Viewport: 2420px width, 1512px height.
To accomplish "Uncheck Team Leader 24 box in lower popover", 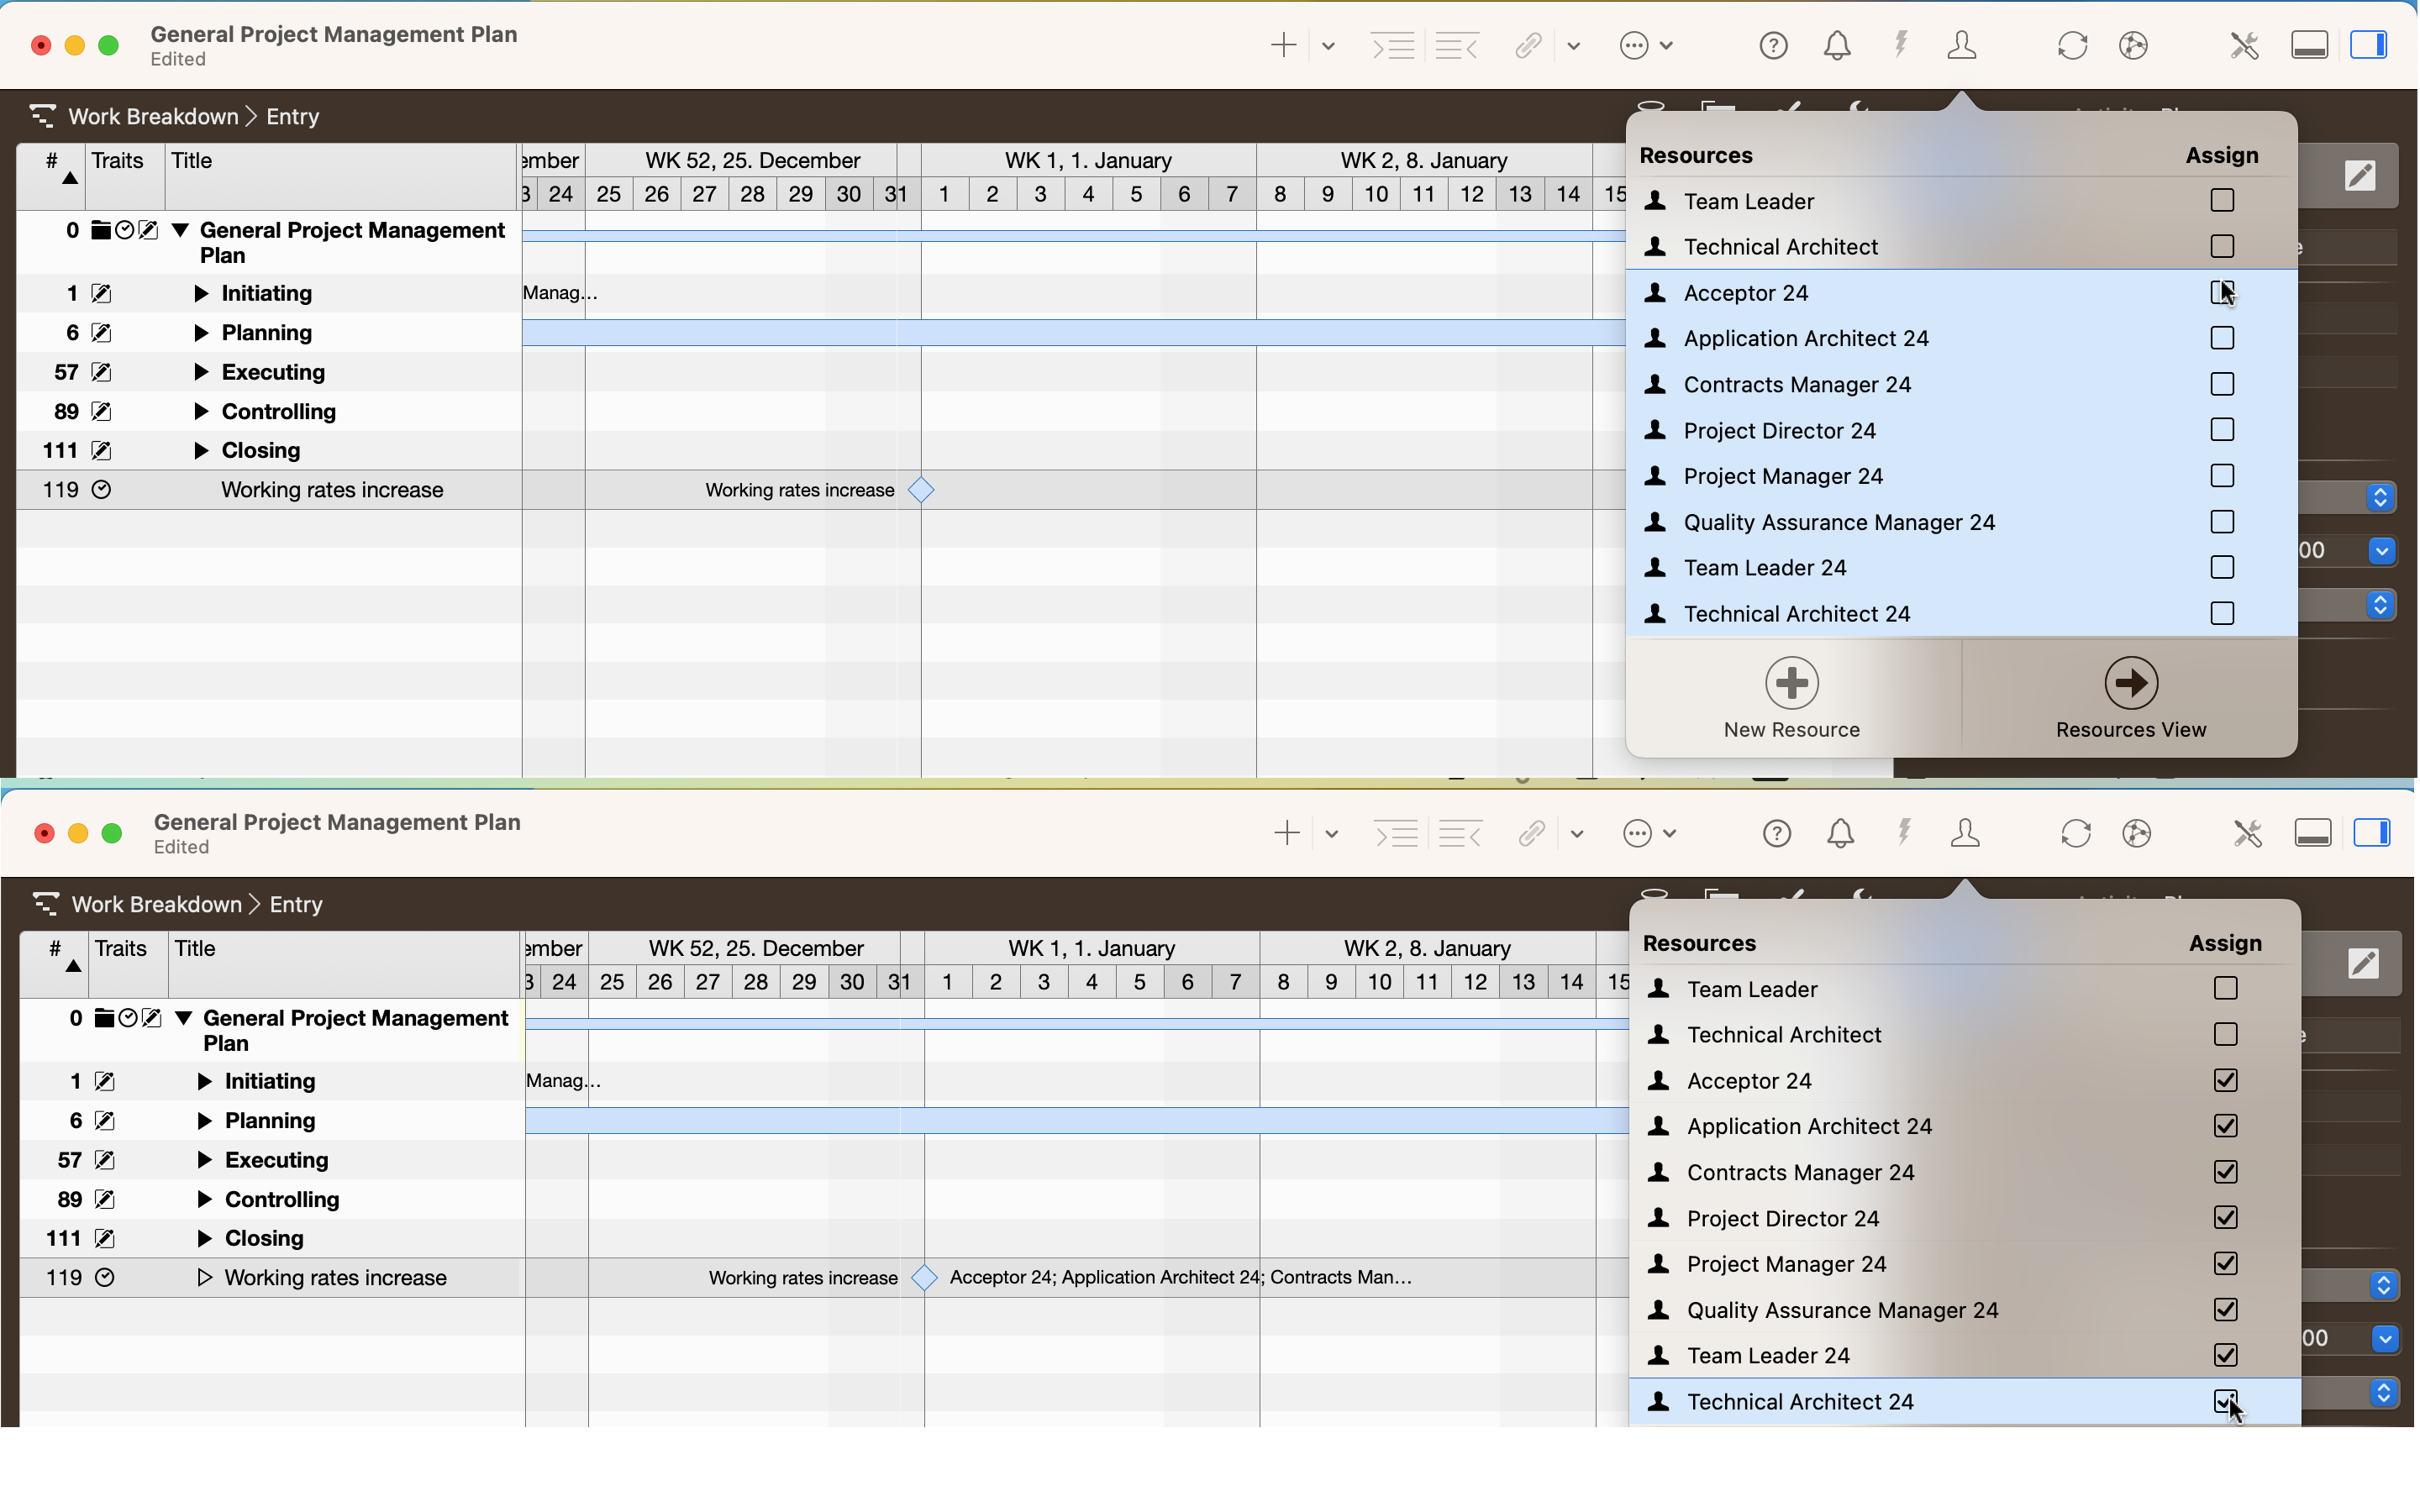I will tap(2226, 1355).
